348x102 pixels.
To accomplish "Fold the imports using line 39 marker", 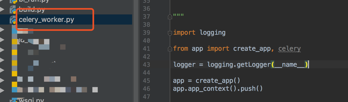I will coord(169,33).
